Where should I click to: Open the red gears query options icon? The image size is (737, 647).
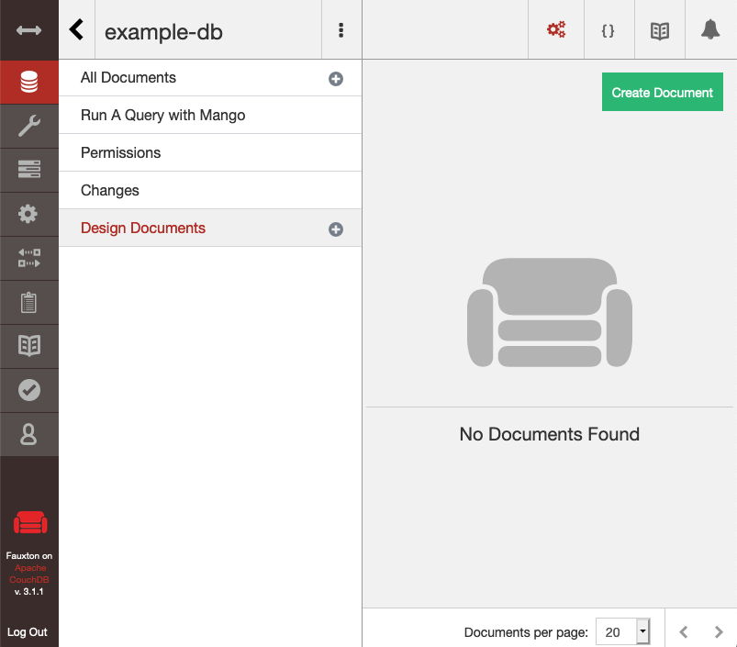[556, 30]
